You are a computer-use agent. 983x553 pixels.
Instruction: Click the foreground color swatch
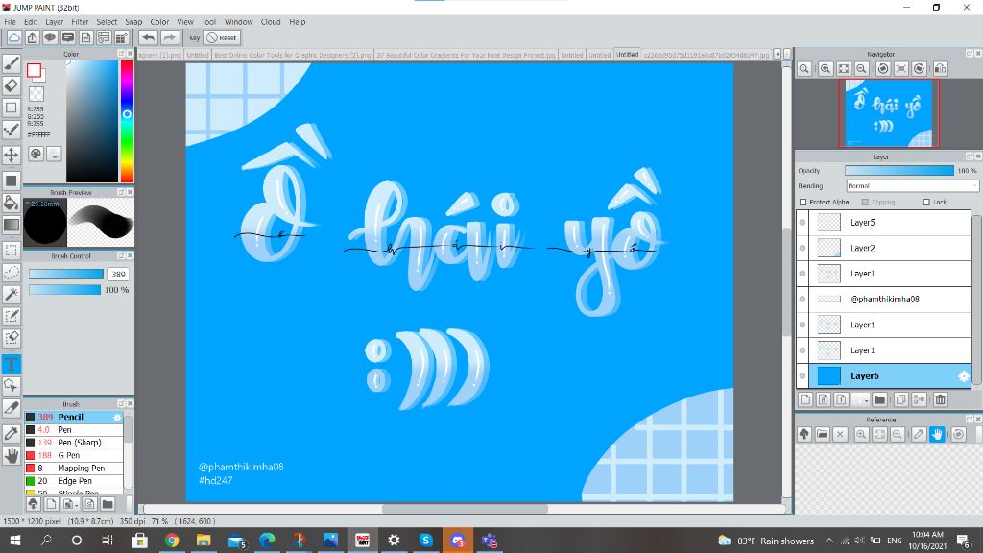point(34,71)
